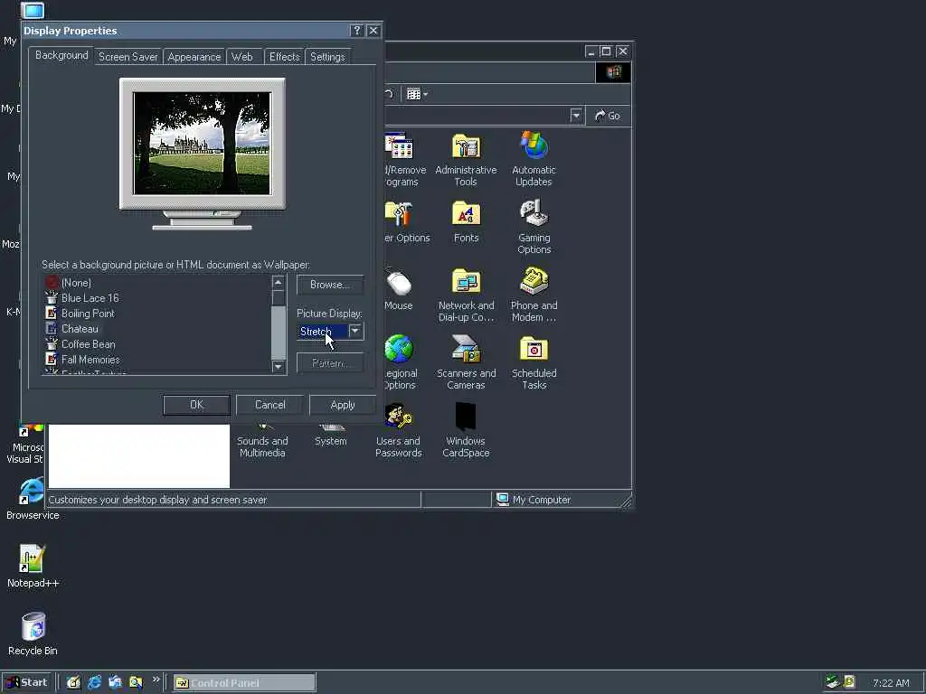
Task: Click the system tray icon beside clock
Action: tap(849, 682)
